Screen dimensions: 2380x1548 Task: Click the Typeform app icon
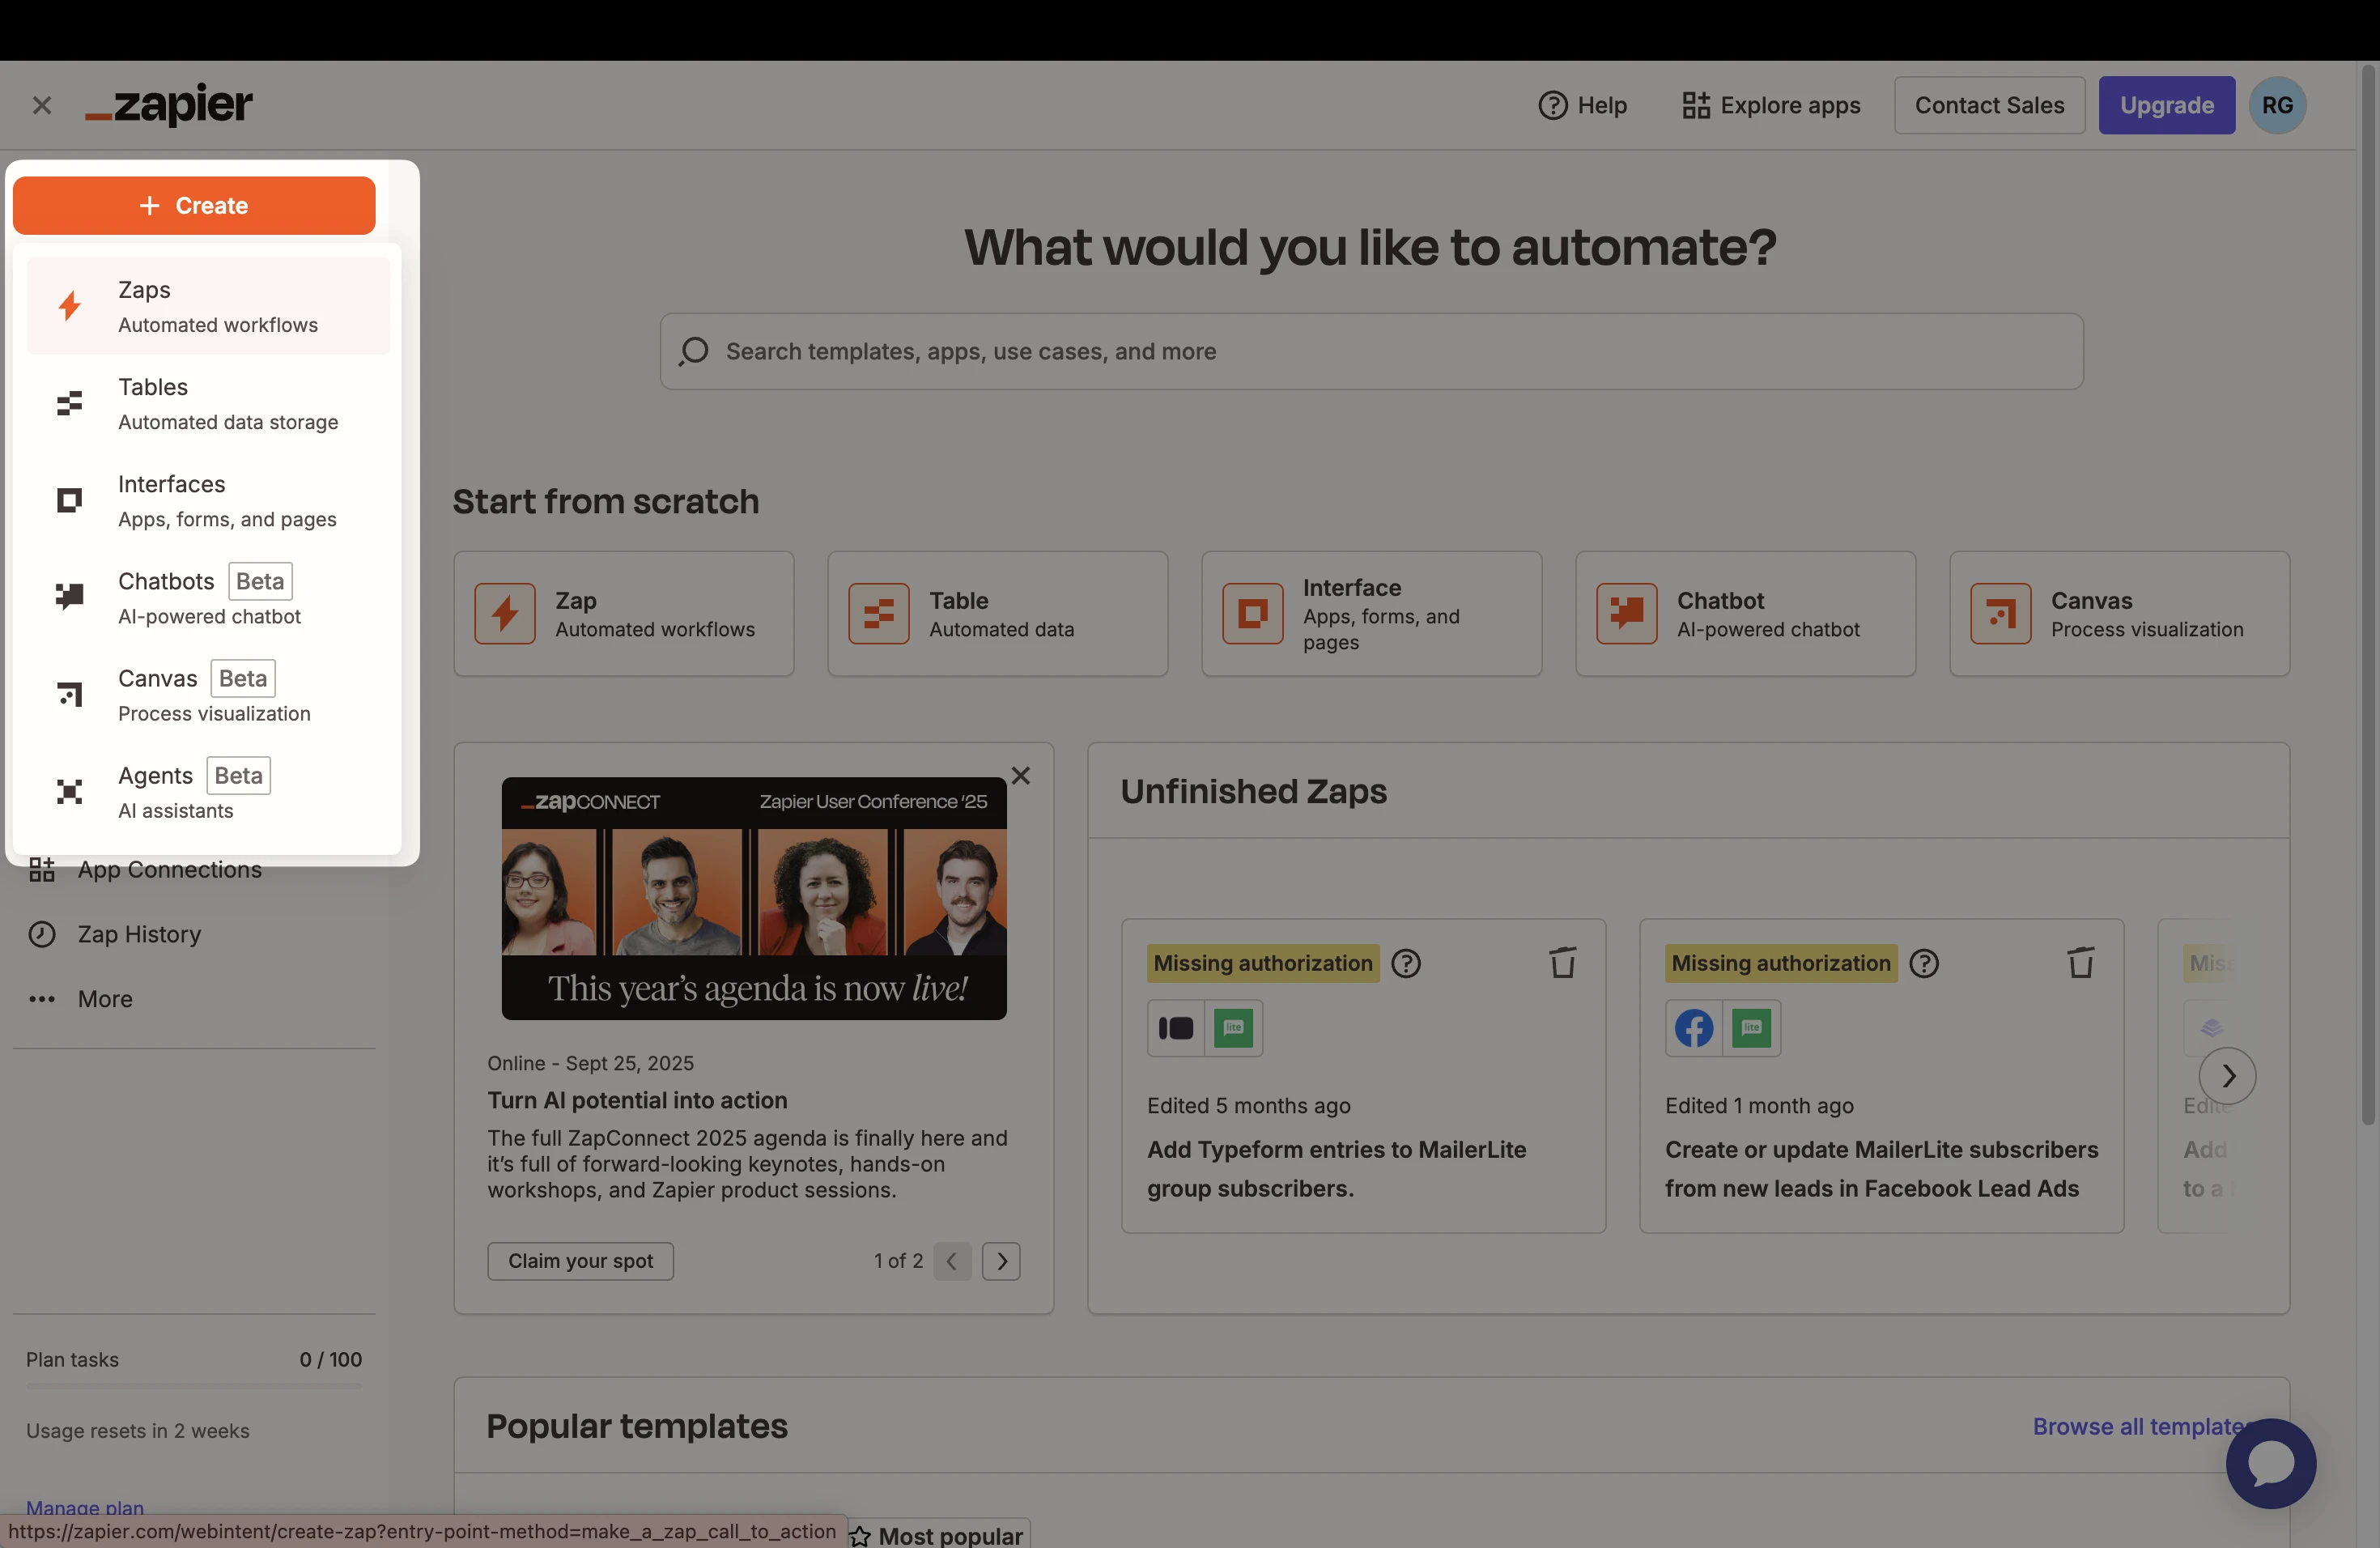1175,1028
